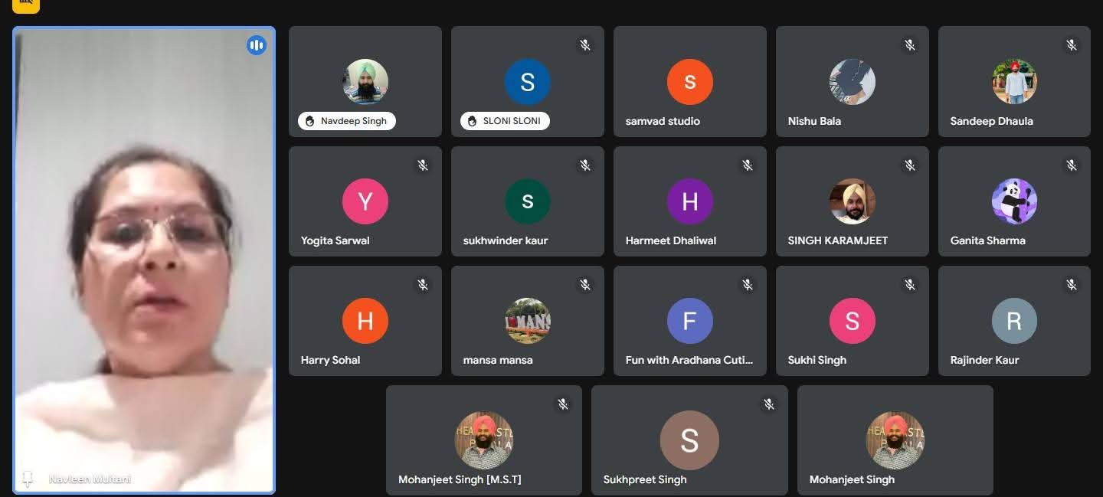Image resolution: width=1103 pixels, height=497 pixels.
Task: Select the orange H avatar of Harry Sohal
Action: point(365,321)
